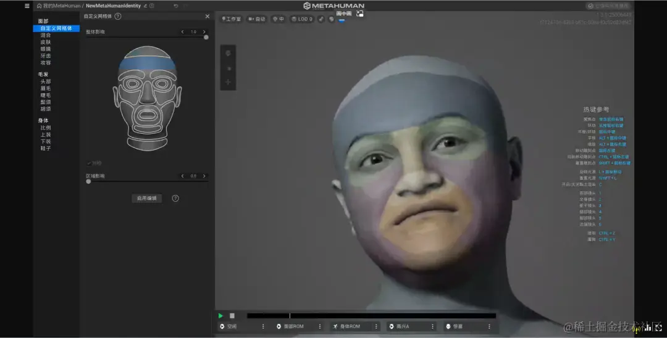
Task: Select the 身体ROM animation clip
Action: (x=351, y=326)
